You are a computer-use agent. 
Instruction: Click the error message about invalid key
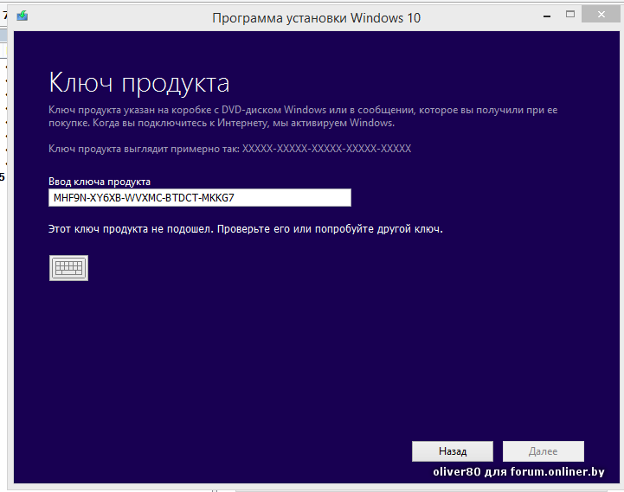tap(246, 229)
